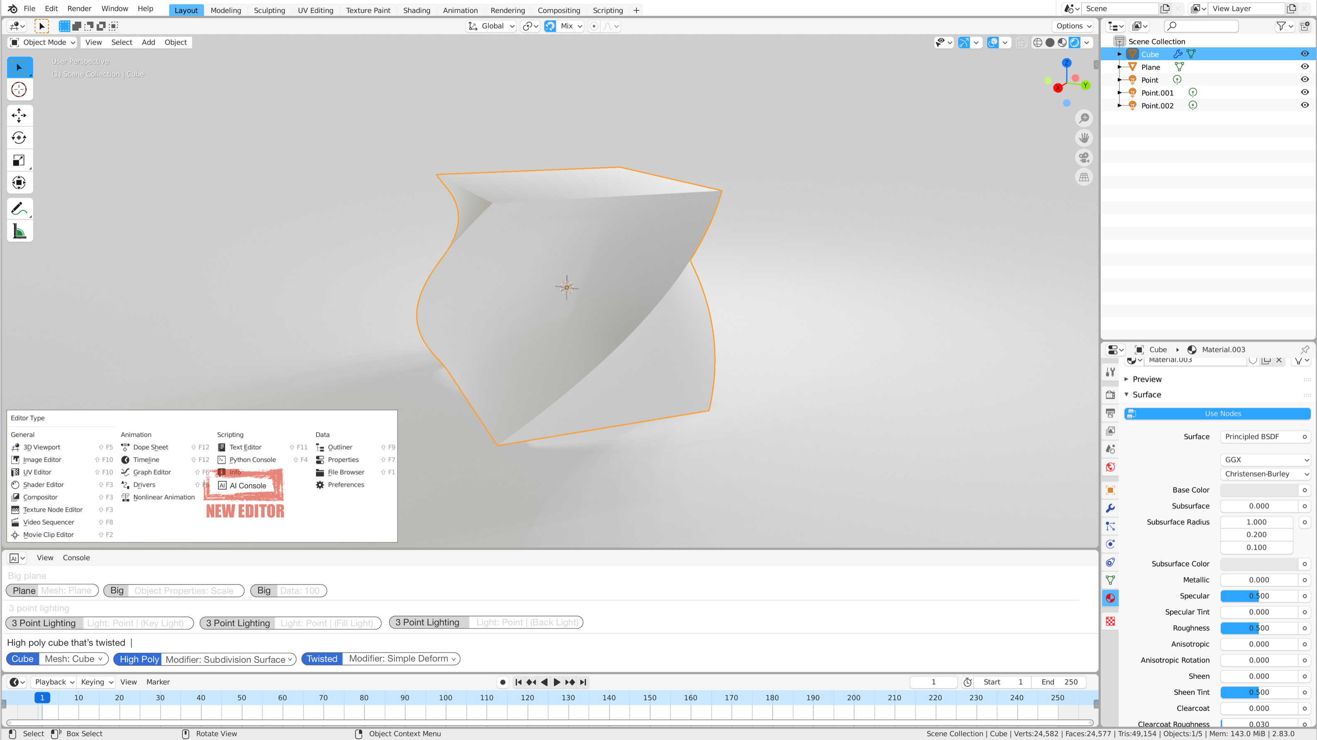Activate the Transform tool
The width and height of the screenshot is (1317, 740).
tap(19, 183)
